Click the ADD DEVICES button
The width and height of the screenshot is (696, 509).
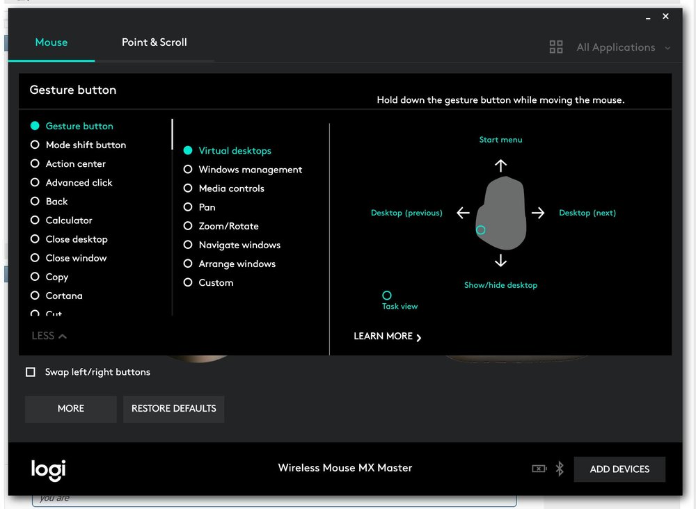point(619,469)
